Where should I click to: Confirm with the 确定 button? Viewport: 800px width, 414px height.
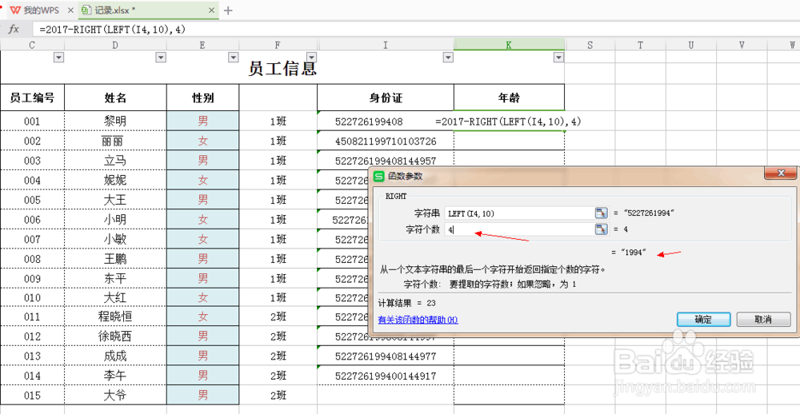[703, 320]
